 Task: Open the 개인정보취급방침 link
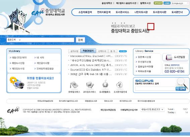(x=108, y=110)
